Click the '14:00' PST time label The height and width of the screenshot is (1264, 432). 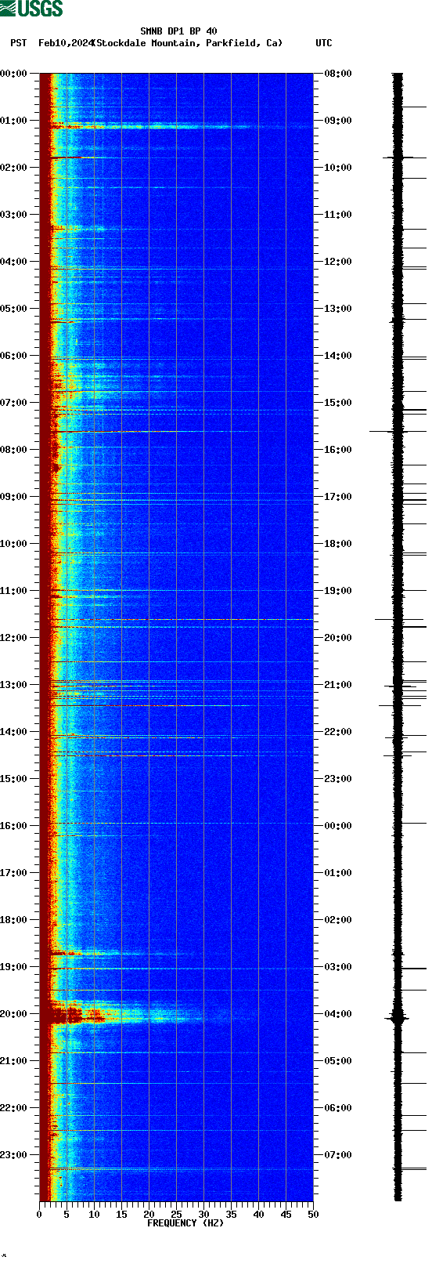point(13,732)
